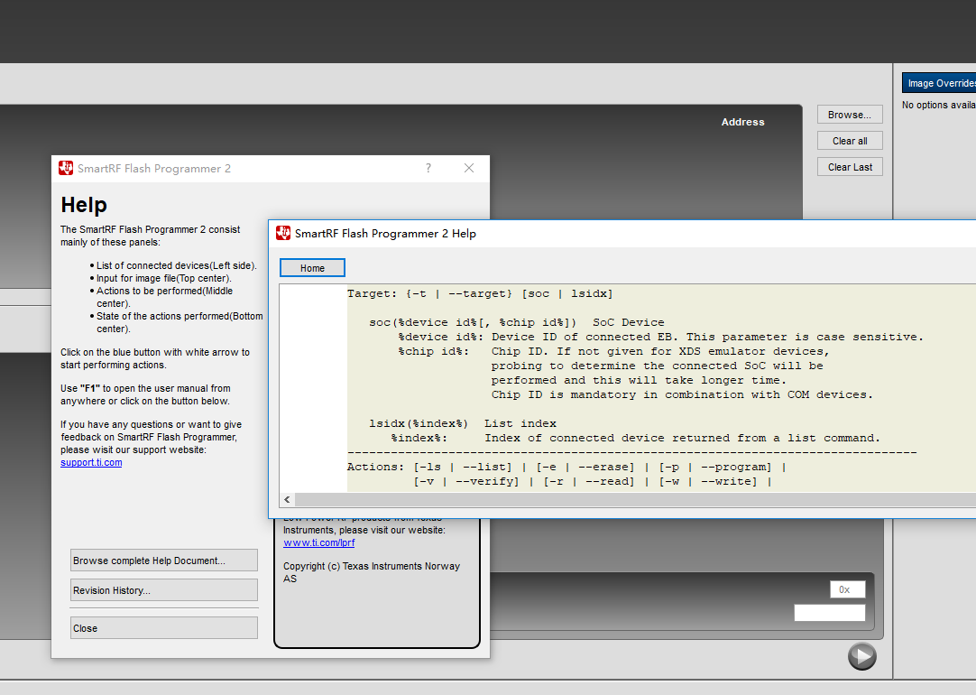Close the SmartRF Flash Programmer 2 dialog with X
Screen dimensions: 976x695
(469, 168)
